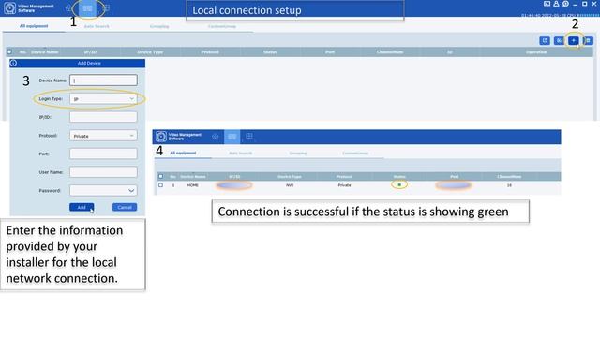Image resolution: width=600 pixels, height=337 pixels.
Task: Click into the IP/ID input field
Action: click(103, 117)
